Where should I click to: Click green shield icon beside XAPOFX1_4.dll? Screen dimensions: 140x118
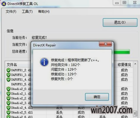[x=8, y=80]
